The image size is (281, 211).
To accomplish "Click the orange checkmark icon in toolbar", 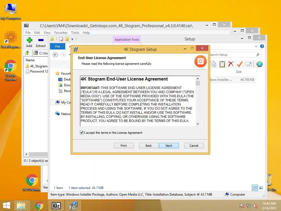I will click(x=240, y=64).
